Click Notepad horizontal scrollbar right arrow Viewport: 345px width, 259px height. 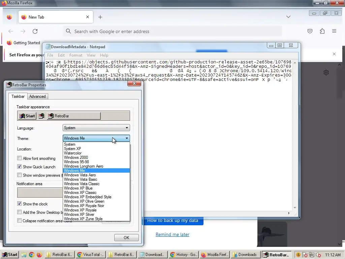click(x=289, y=213)
